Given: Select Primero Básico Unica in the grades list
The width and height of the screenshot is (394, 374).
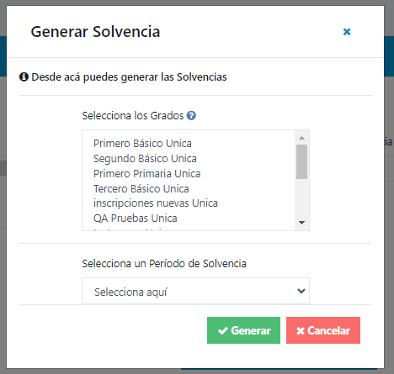Looking at the screenshot, I should coord(142,144).
